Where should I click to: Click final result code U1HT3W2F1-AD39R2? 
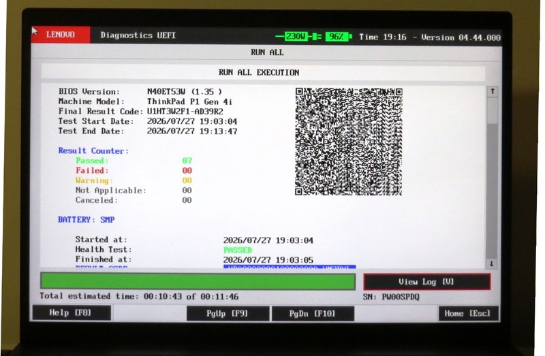point(185,112)
